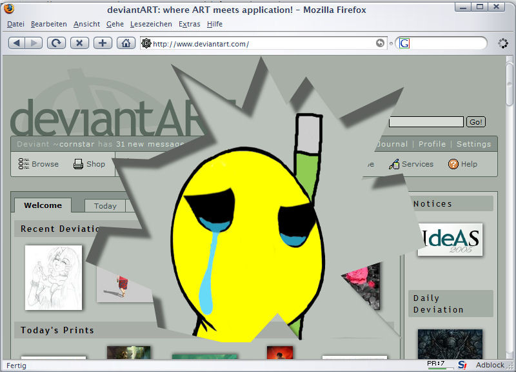Viewport: 516px width, 372px height.
Task: Open the Hilfe menu
Action: tap(215, 24)
